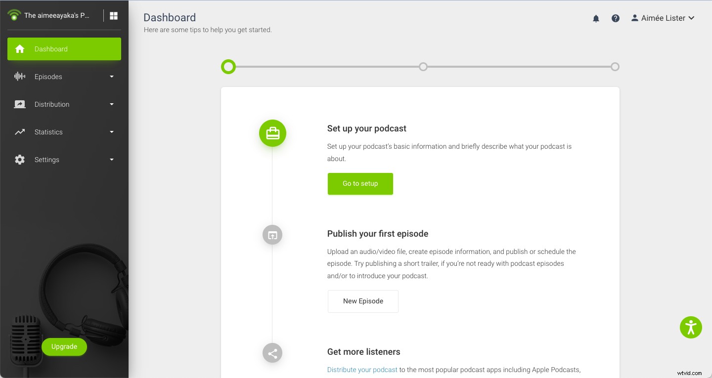Click the Go to setup button
Image resolution: width=712 pixels, height=378 pixels.
(360, 183)
